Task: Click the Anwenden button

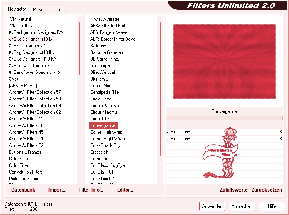Action: (x=212, y=206)
